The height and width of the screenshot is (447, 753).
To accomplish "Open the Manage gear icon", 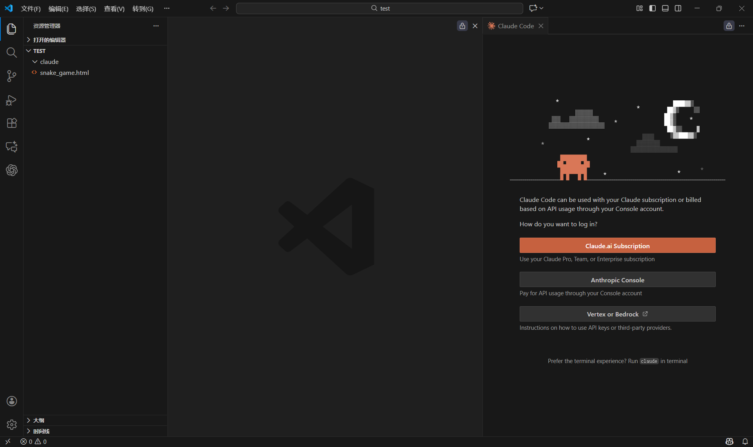I will tap(12, 424).
